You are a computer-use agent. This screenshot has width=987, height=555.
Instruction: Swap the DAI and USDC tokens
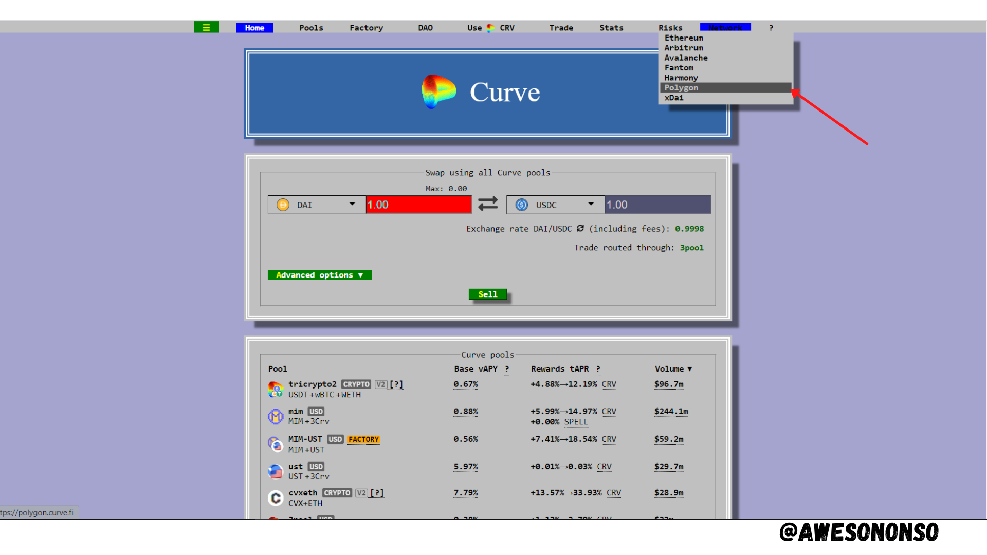tap(488, 204)
